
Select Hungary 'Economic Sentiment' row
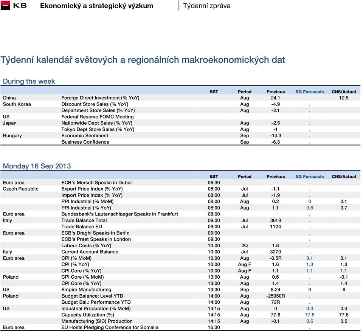coord(180,136)
